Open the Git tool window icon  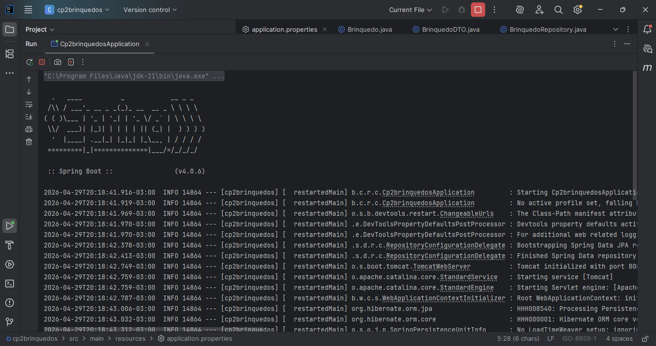10,322
